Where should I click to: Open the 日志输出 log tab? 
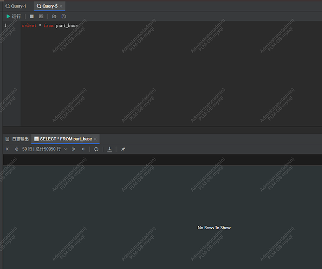tap(17, 139)
